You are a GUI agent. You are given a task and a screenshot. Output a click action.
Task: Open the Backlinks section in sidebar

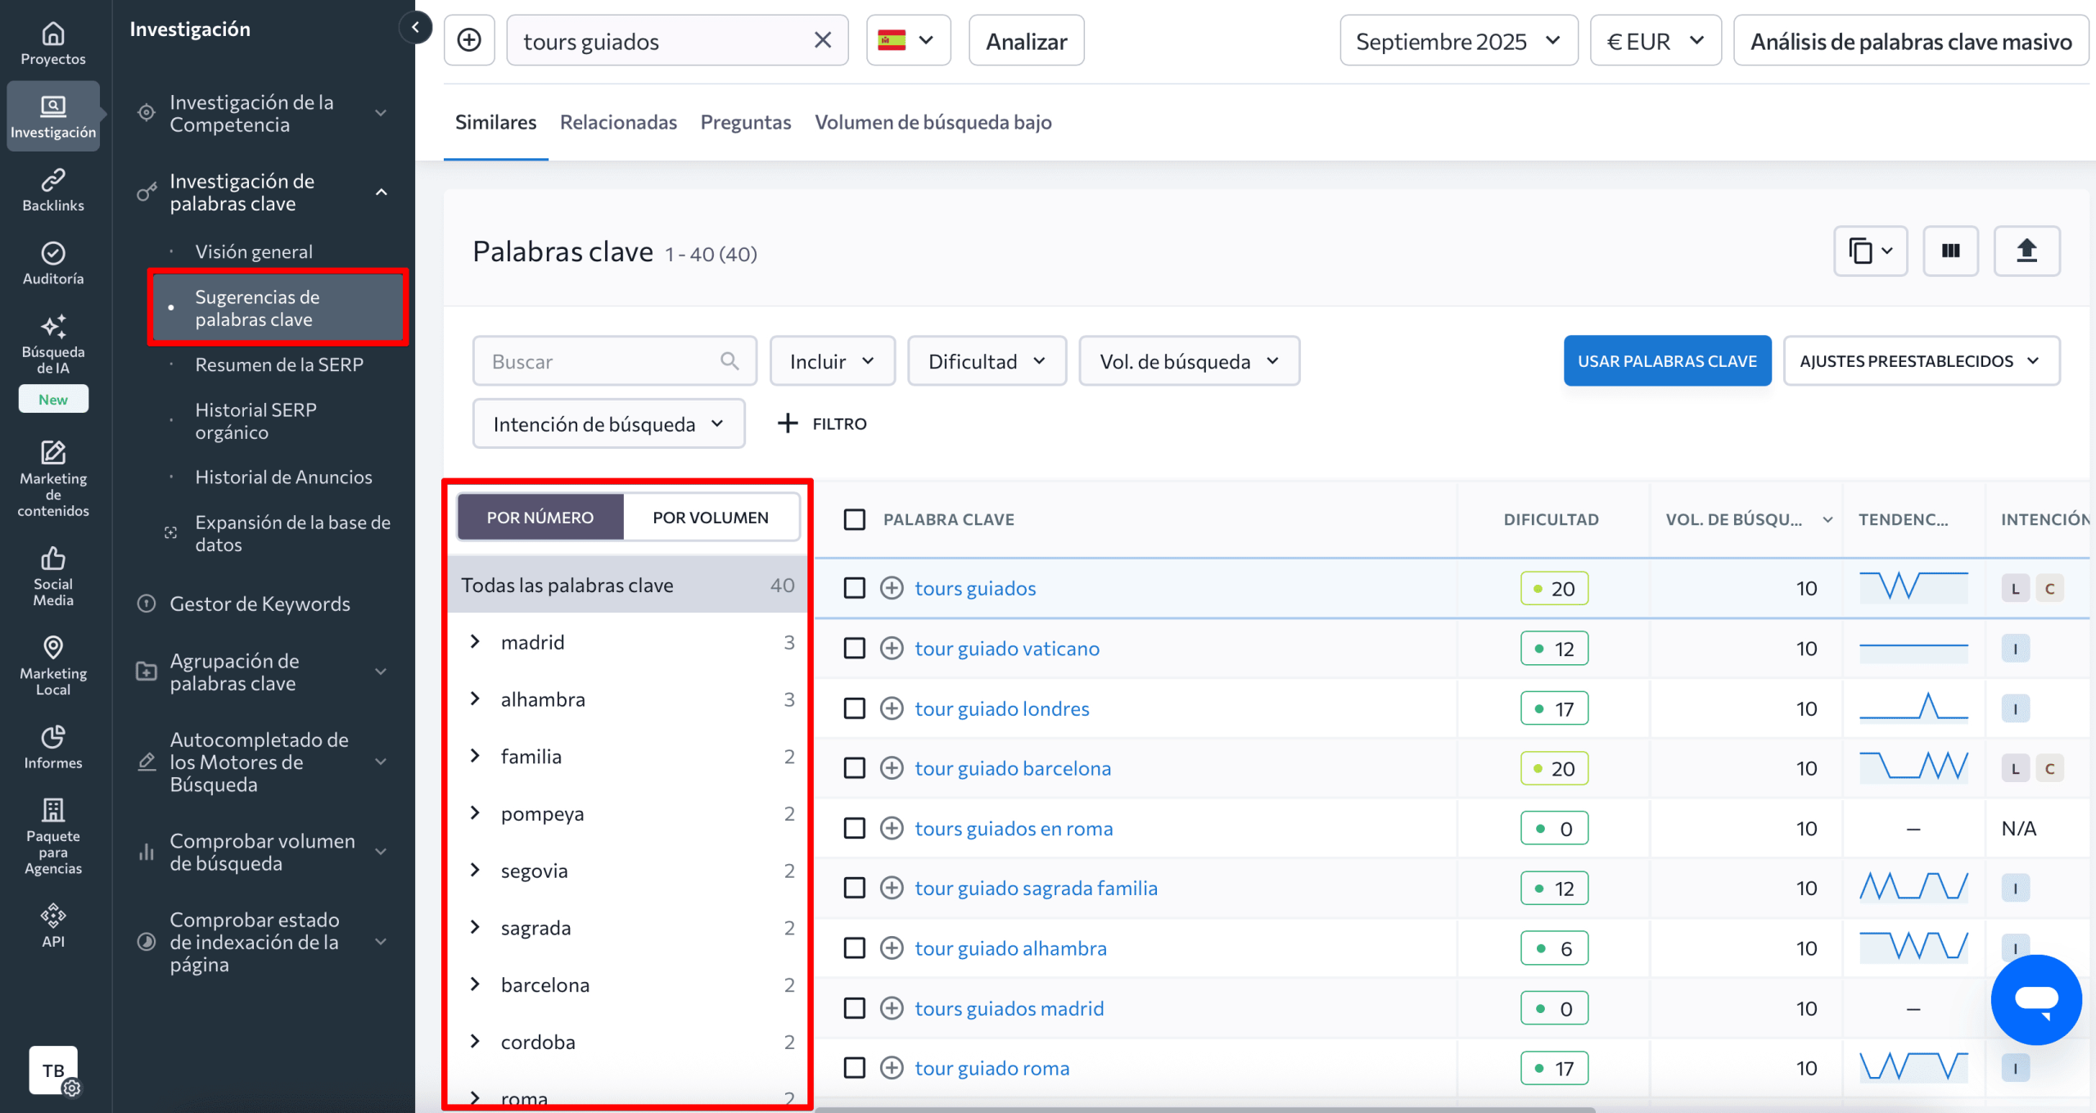53,189
